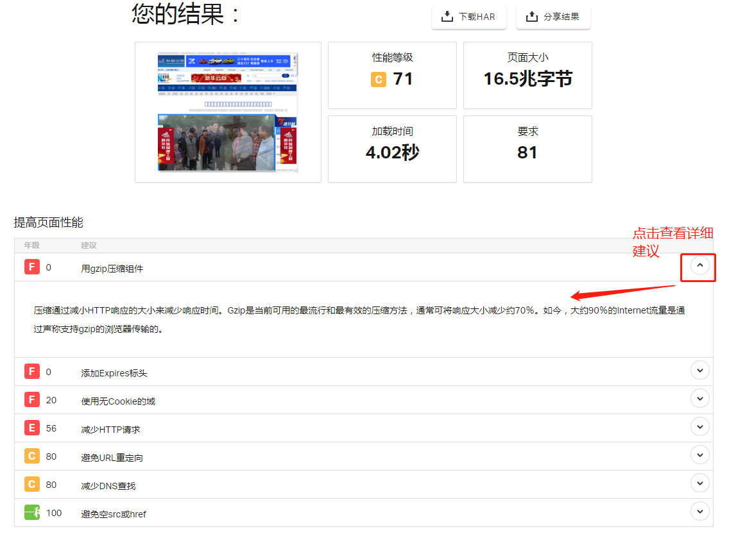Click the 避免空src或href suggestion text
The image size is (729, 536).
[114, 514]
